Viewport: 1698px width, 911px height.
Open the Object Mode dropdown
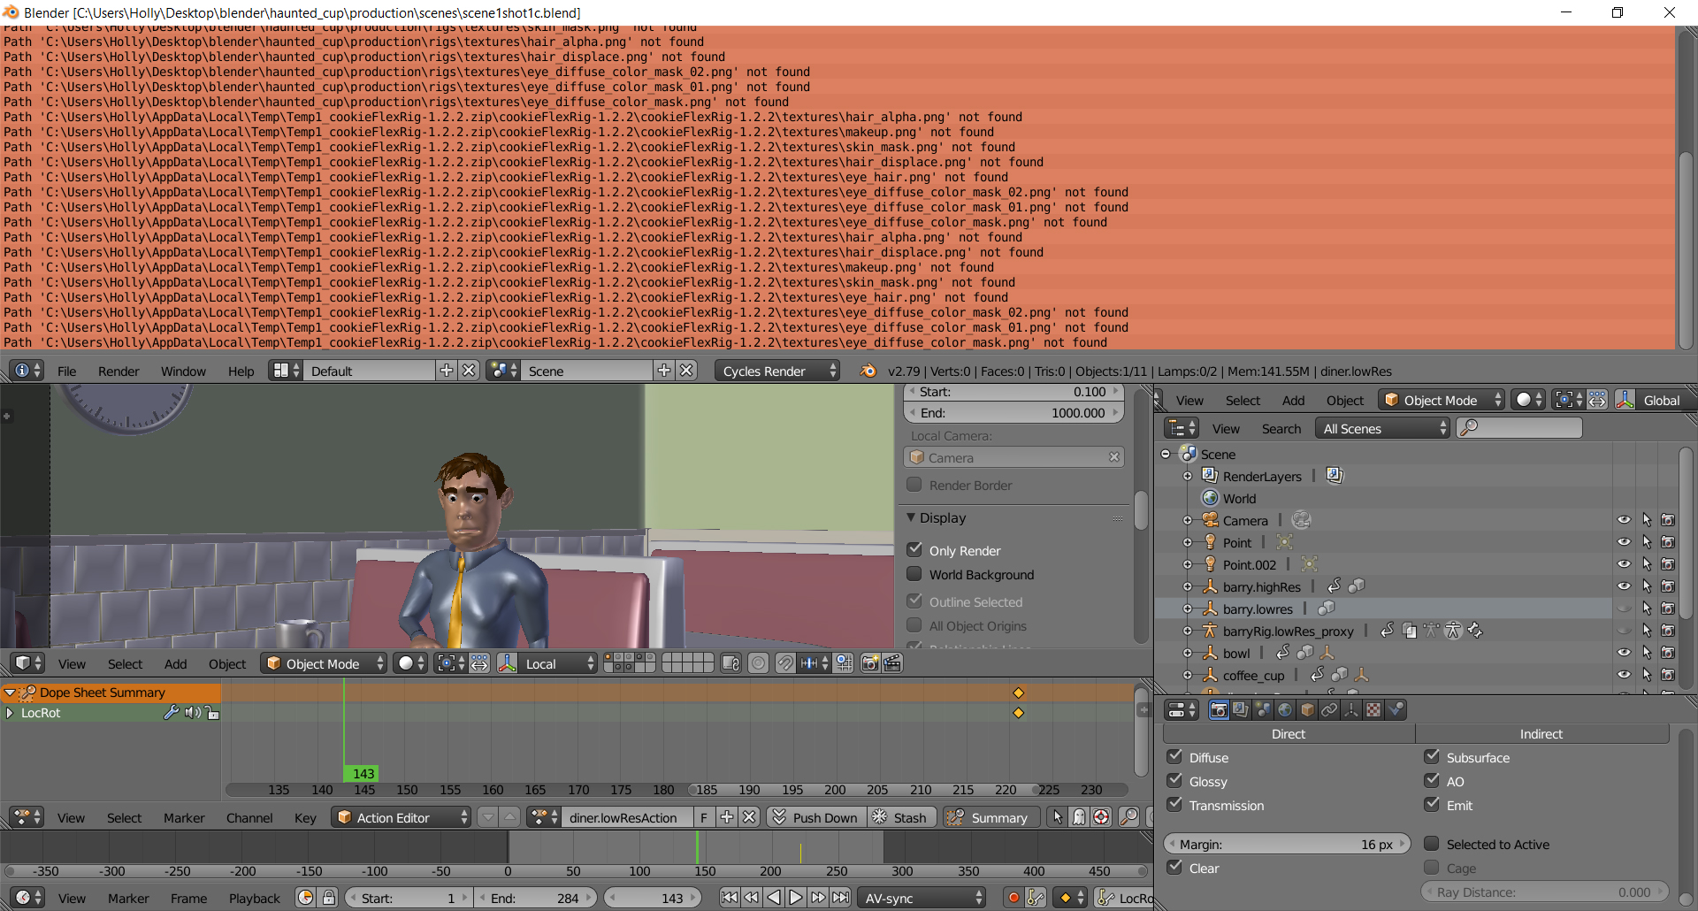tap(323, 662)
